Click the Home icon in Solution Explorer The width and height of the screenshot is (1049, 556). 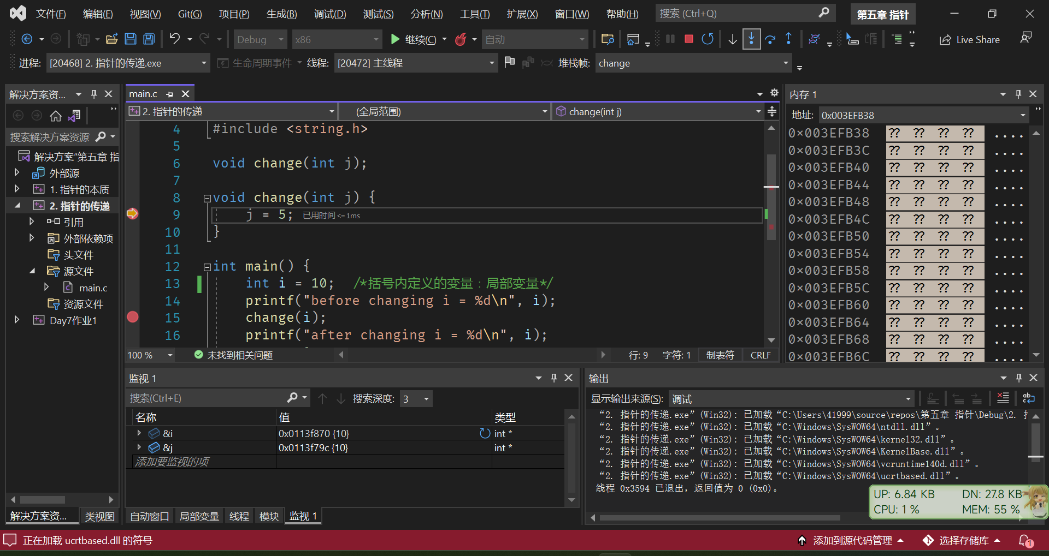[x=55, y=116]
